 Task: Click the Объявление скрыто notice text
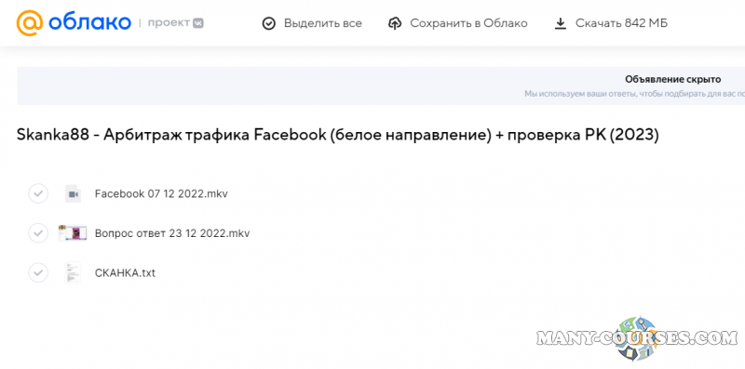pyautogui.click(x=672, y=79)
